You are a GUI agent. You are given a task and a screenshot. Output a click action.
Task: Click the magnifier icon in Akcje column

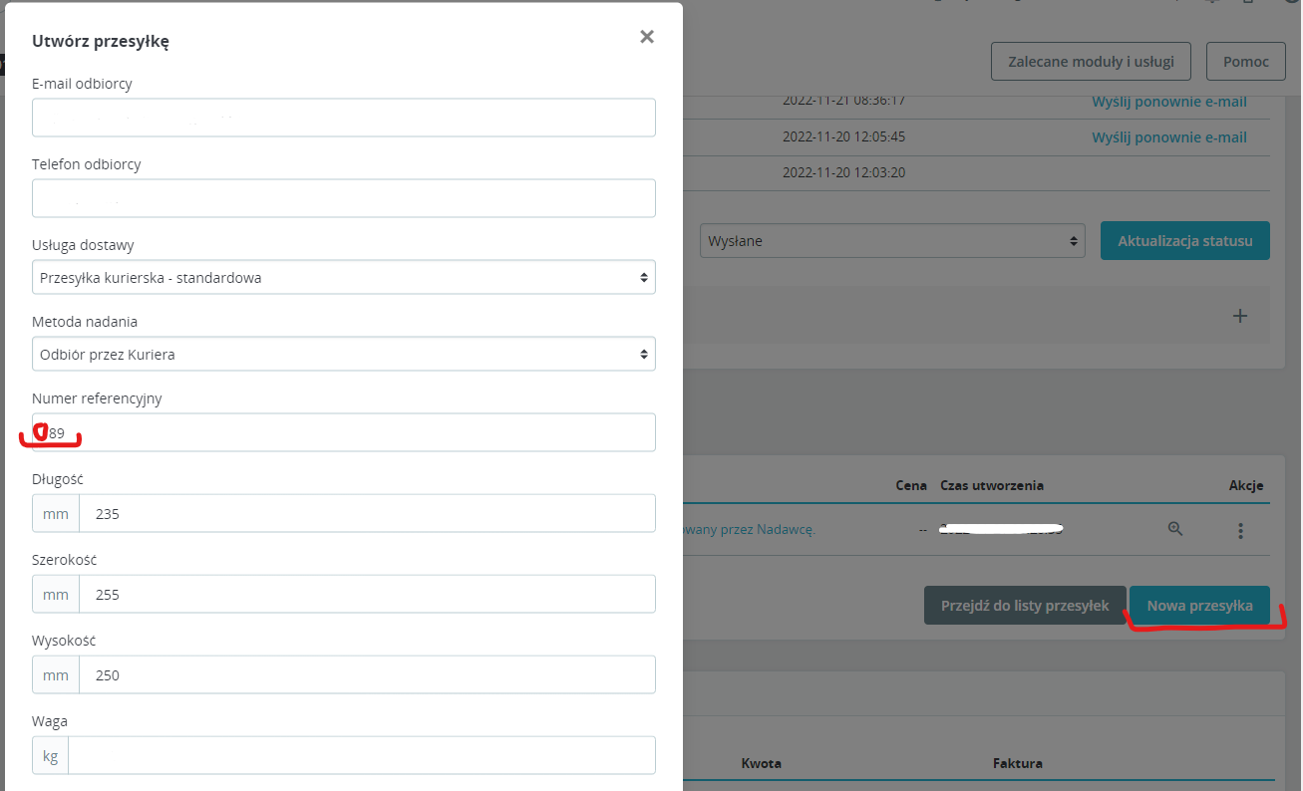click(1175, 529)
